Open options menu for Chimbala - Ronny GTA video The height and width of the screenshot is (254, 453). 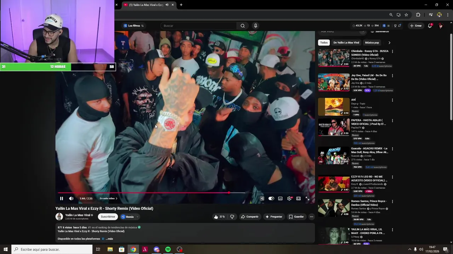[x=392, y=52]
